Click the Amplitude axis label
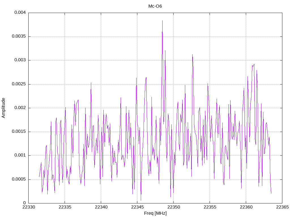This screenshot has width=290, height=217. 3,108
